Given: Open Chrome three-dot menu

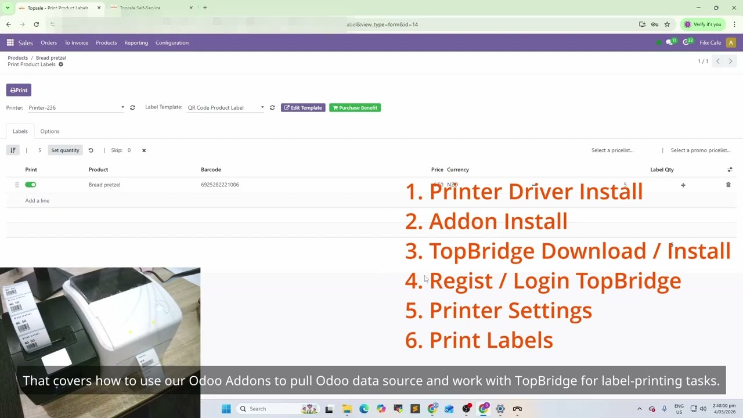Looking at the screenshot, I should (x=734, y=24).
